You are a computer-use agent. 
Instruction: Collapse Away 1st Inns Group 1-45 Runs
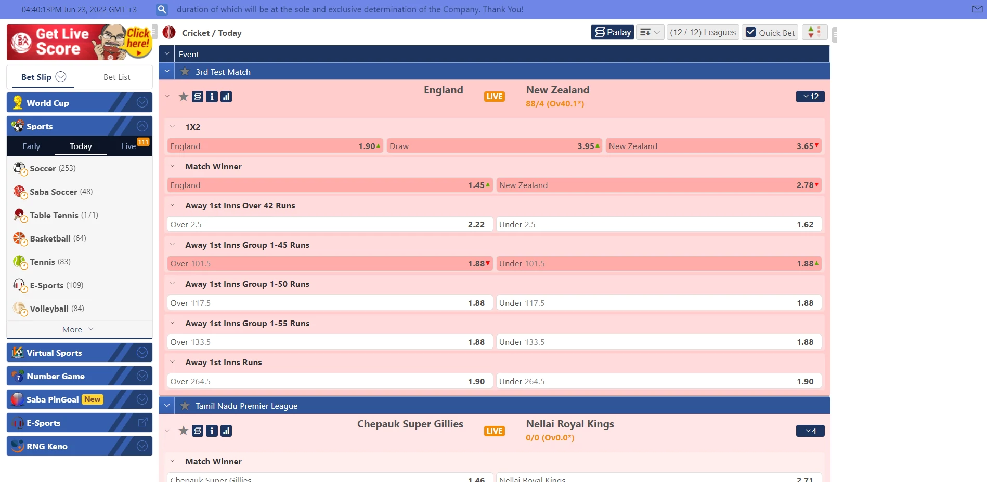[x=173, y=245]
